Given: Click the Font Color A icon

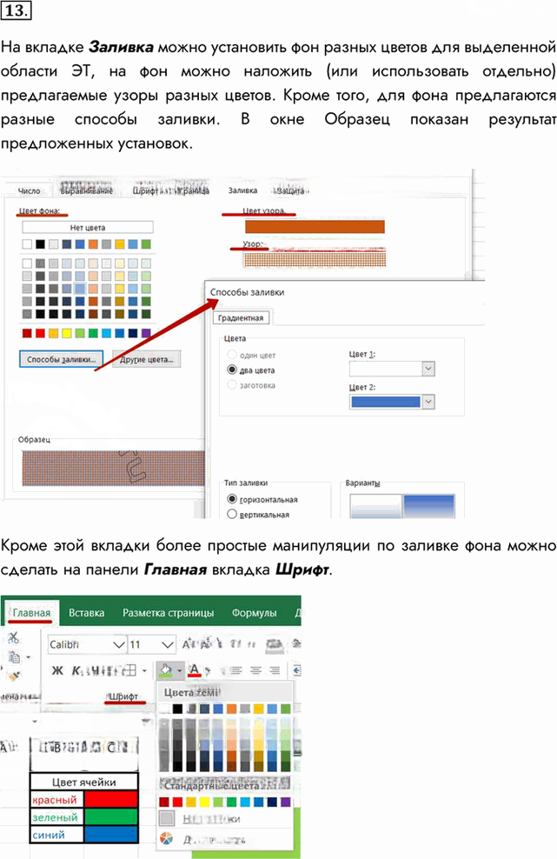Looking at the screenshot, I should click(194, 670).
